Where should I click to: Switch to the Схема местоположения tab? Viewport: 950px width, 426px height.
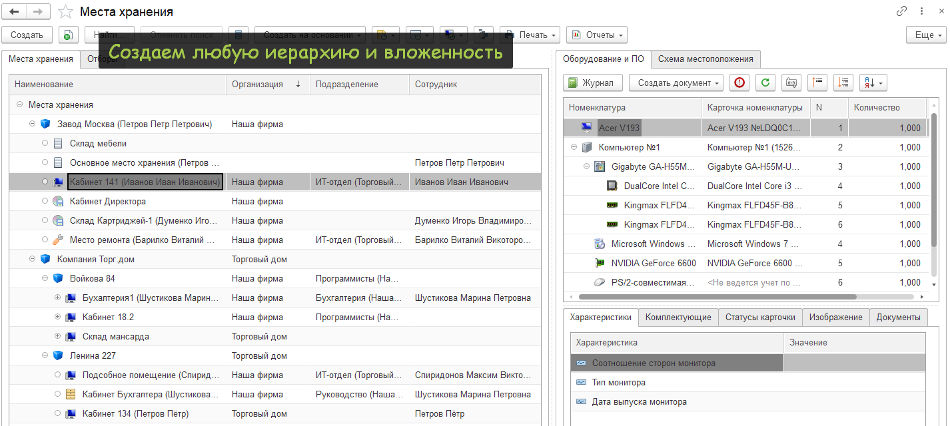click(705, 59)
